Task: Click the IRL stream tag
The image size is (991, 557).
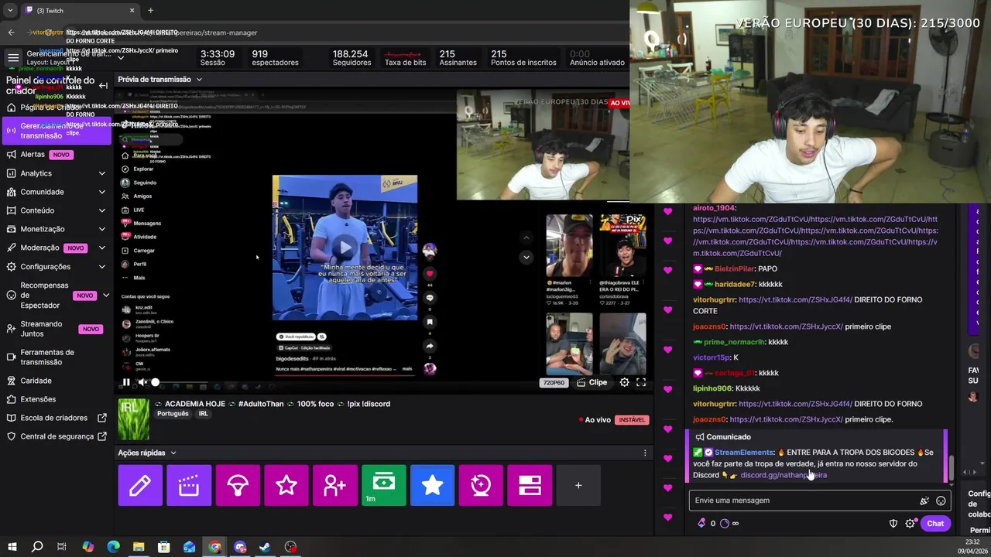Action: click(x=203, y=414)
